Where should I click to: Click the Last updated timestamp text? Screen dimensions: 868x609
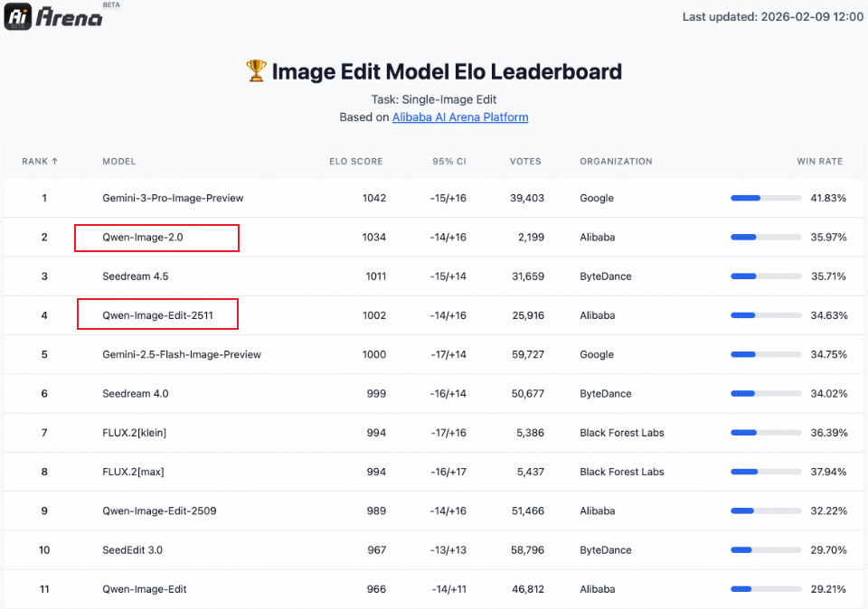(772, 16)
